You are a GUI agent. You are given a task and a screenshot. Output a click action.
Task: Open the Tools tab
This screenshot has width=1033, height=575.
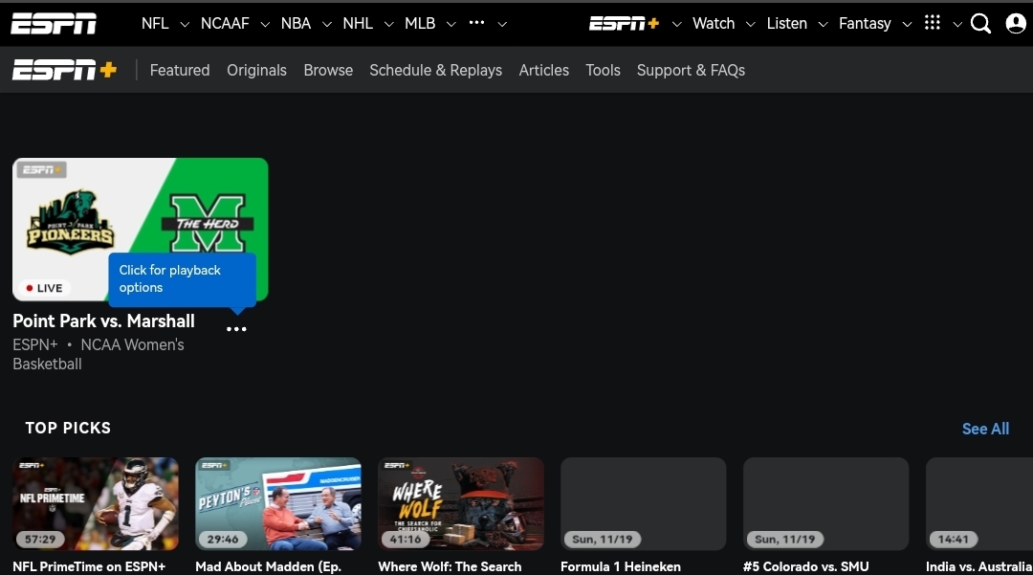click(603, 71)
